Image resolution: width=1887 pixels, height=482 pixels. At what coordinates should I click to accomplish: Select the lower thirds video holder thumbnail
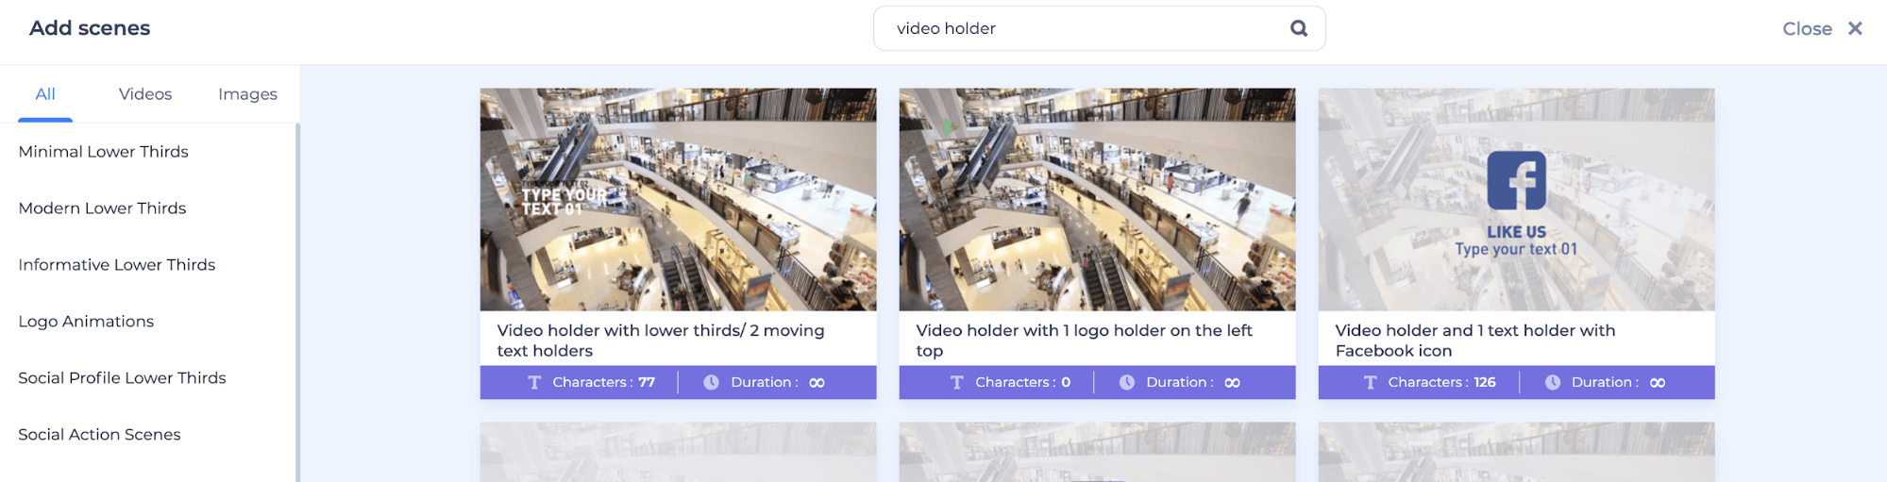[678, 199]
